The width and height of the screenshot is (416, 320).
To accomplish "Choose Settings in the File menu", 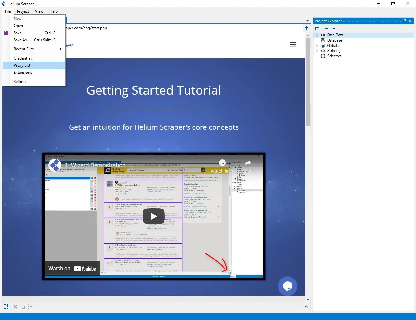I will pos(20,82).
